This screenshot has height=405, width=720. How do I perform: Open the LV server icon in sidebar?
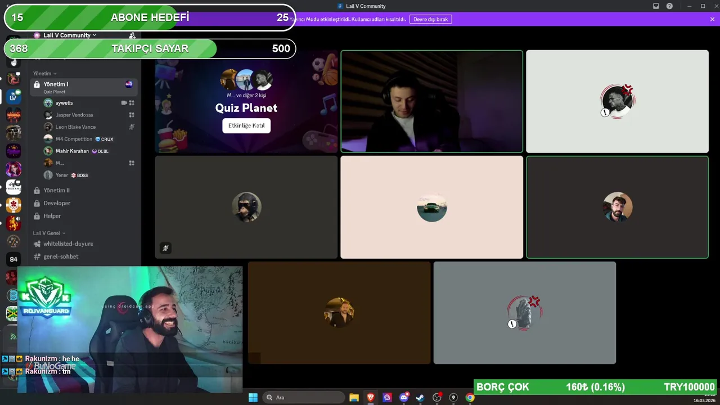pyautogui.click(x=13, y=97)
